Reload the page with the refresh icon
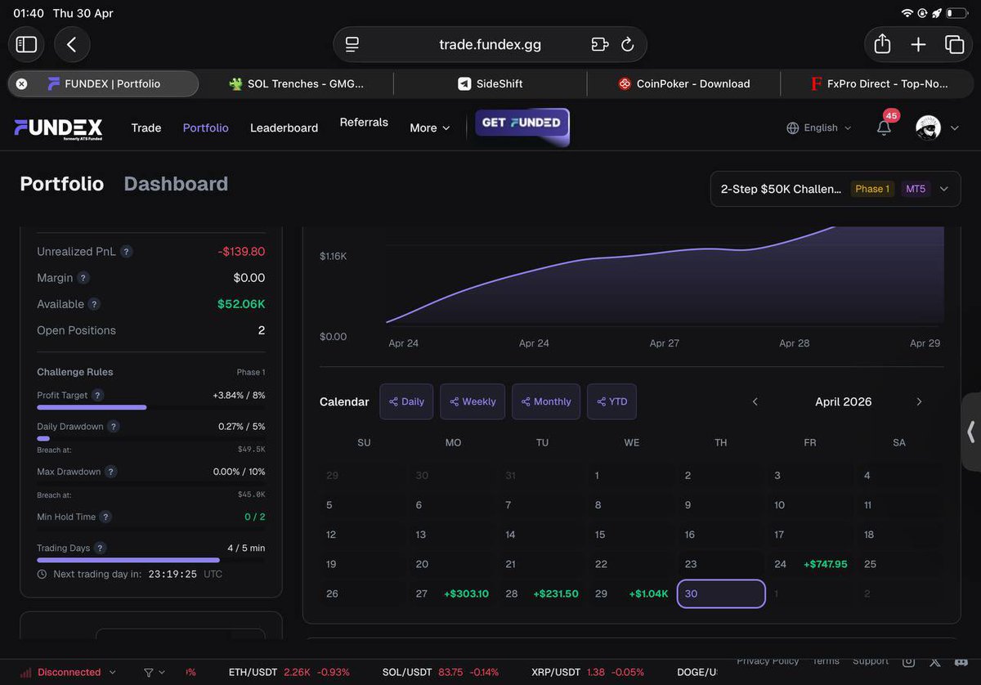The image size is (981, 685). pos(628,44)
